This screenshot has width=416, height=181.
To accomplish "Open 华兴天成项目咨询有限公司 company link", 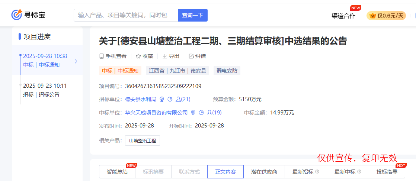I will [156, 113].
